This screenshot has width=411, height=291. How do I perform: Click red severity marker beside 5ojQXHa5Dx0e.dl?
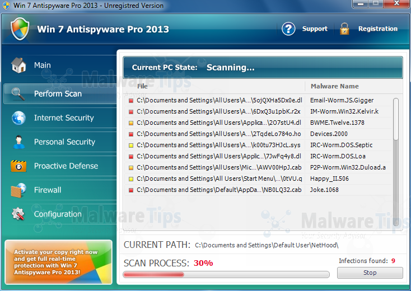click(x=131, y=101)
